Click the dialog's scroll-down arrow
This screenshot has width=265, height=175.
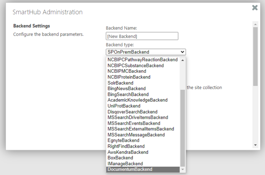click(256, 145)
